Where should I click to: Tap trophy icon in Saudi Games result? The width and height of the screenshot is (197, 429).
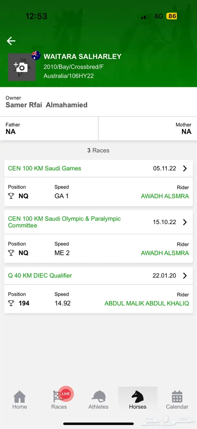(11, 196)
